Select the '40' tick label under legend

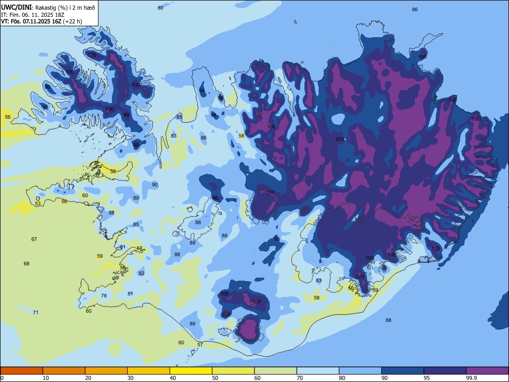[173, 378]
